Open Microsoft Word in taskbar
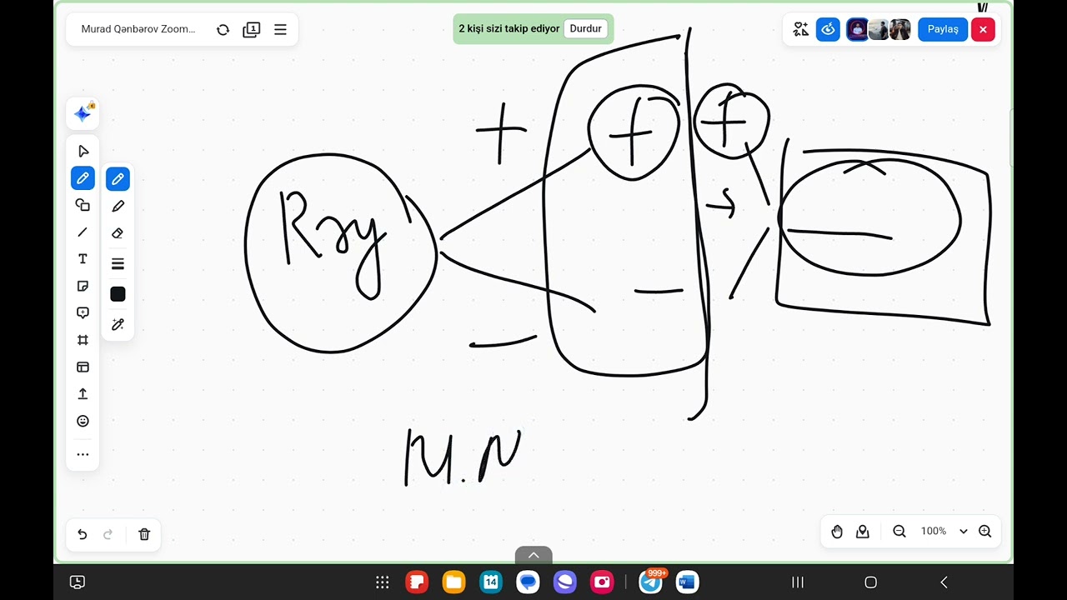 tap(688, 582)
